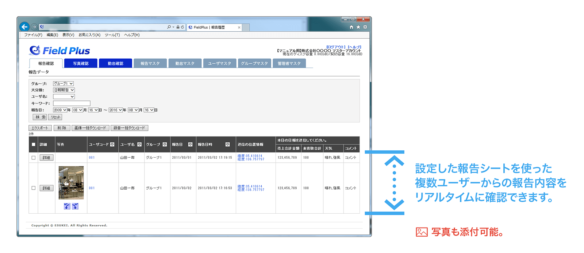The height and width of the screenshot is (253, 584).
Task: Tick checkbox for 2011/03/01 report row
Action: click(x=34, y=158)
